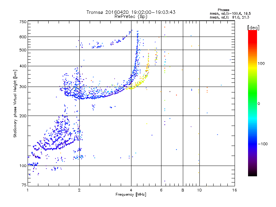This screenshot has height=207, width=276.
Task: Click the title "Tromsø 20160420 19:02:00-19:03:43"
Action: point(131,12)
